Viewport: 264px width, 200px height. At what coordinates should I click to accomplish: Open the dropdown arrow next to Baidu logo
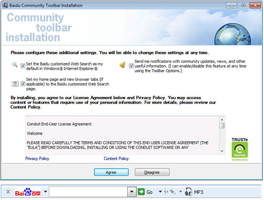tap(45, 191)
